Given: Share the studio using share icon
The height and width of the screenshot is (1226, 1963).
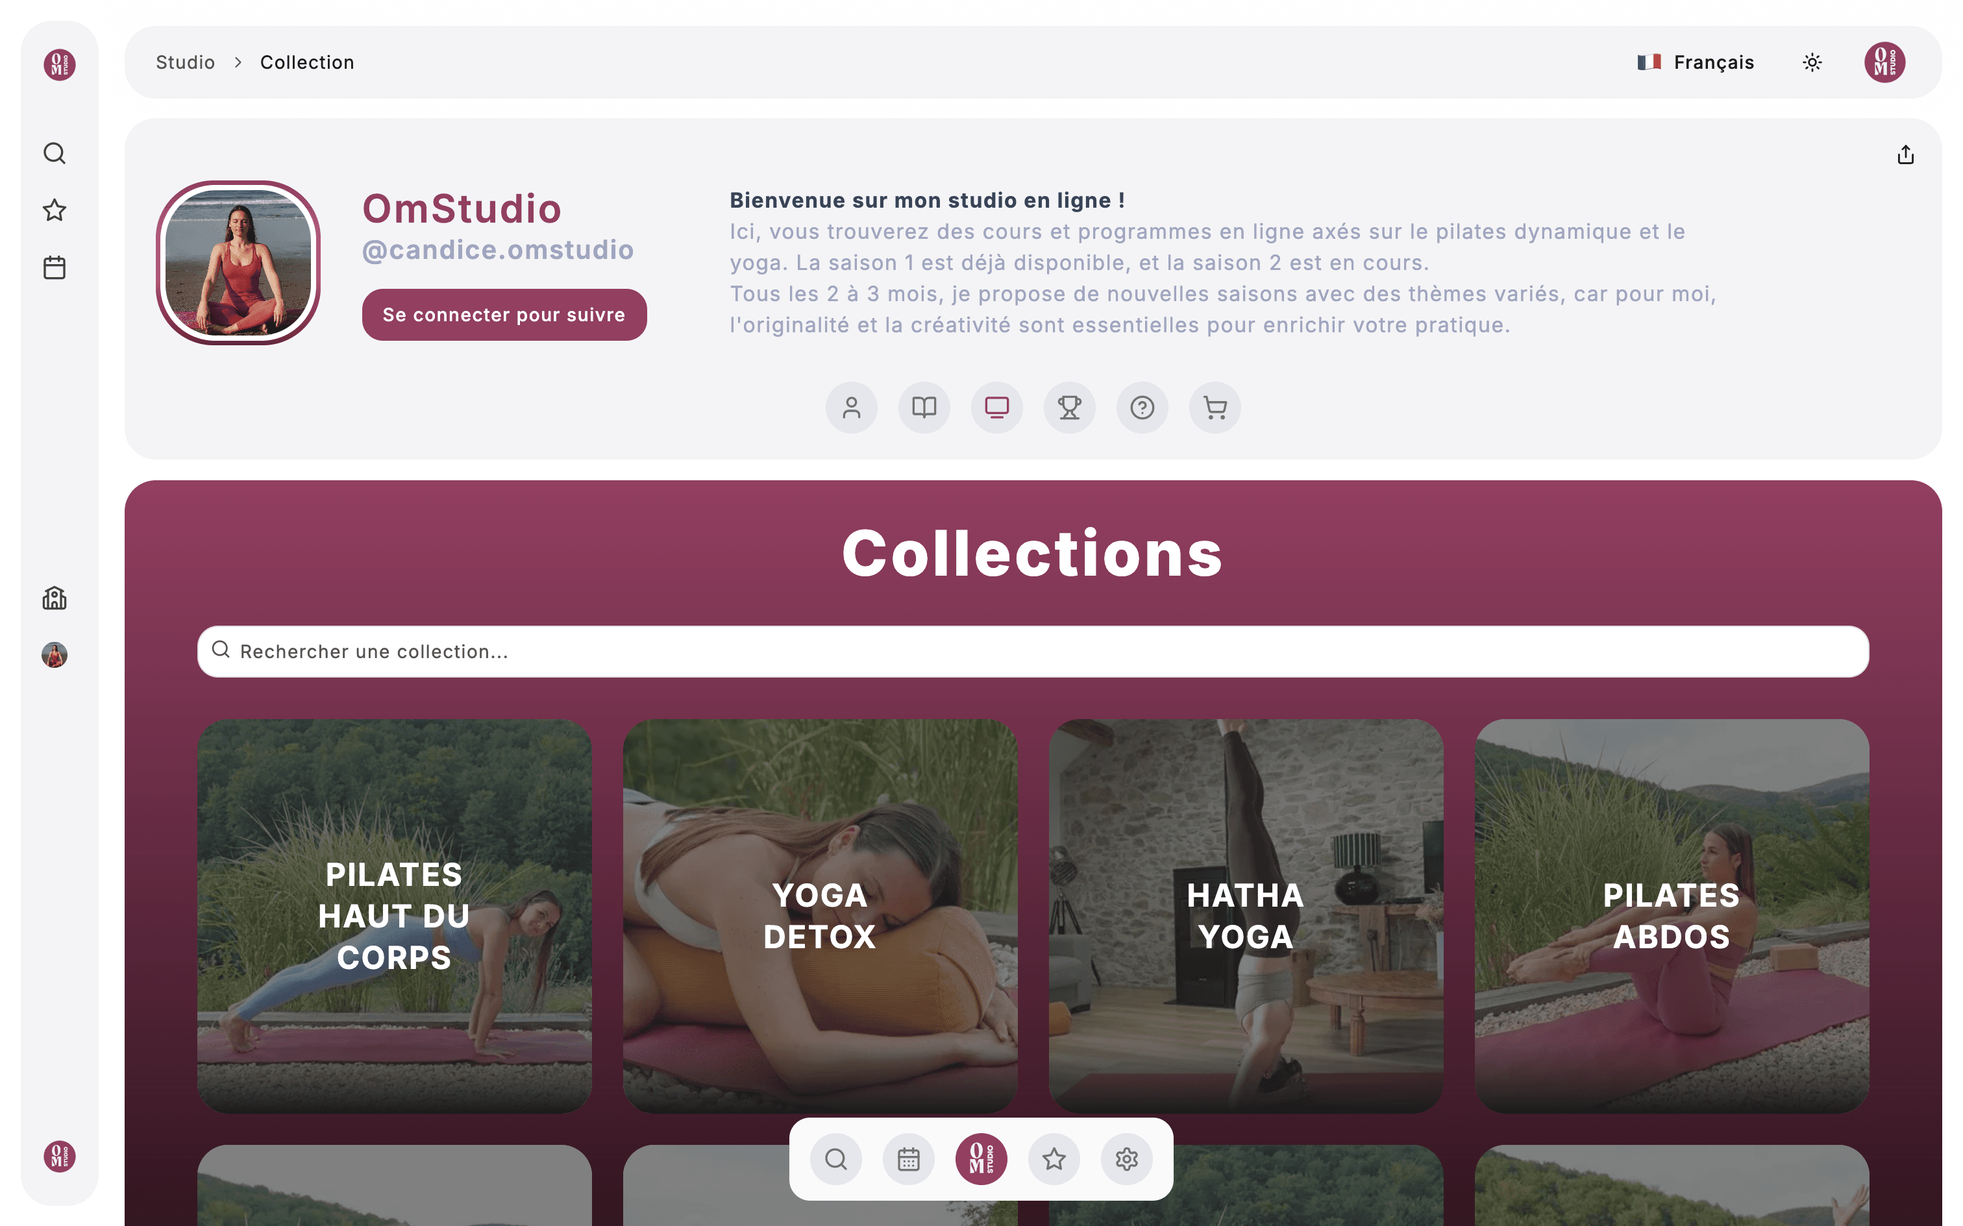Looking at the screenshot, I should pyautogui.click(x=1905, y=155).
